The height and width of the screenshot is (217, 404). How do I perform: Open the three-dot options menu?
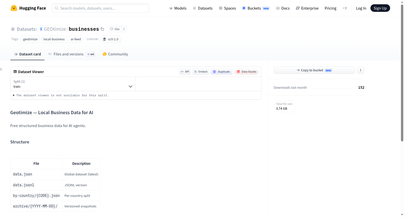361,70
